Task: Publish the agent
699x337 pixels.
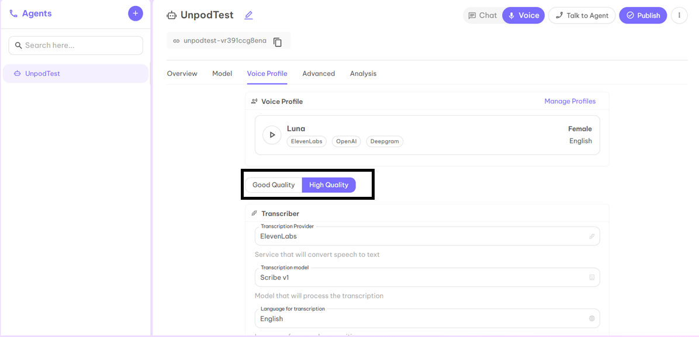Action: [x=643, y=15]
